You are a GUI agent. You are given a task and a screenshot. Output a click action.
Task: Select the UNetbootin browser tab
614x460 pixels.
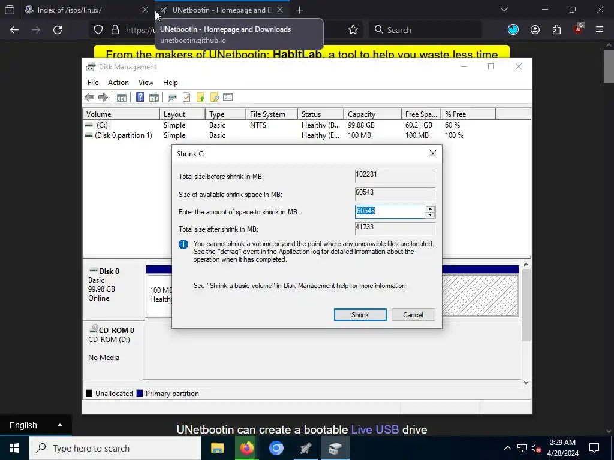[222, 10]
